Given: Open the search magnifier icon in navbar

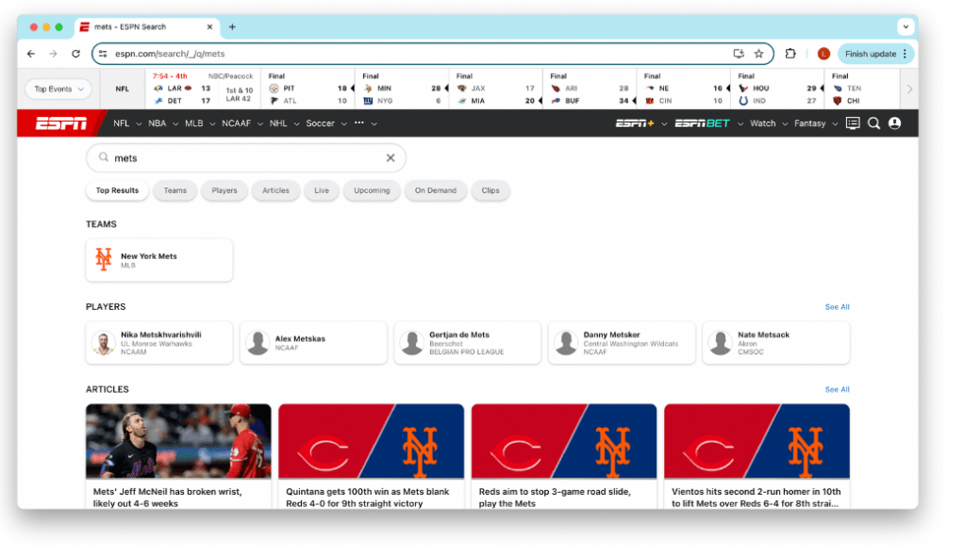Looking at the screenshot, I should point(873,123).
